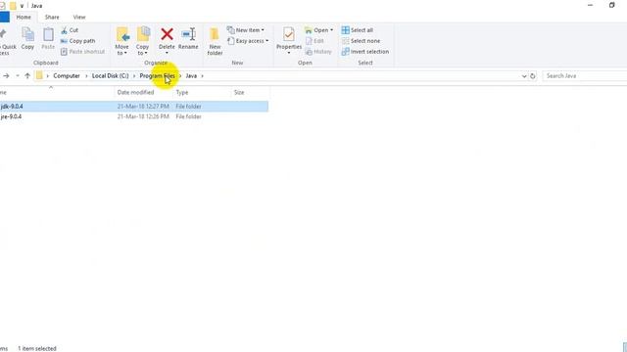Click the History option
This screenshot has width=627, height=352.
tap(318, 52)
